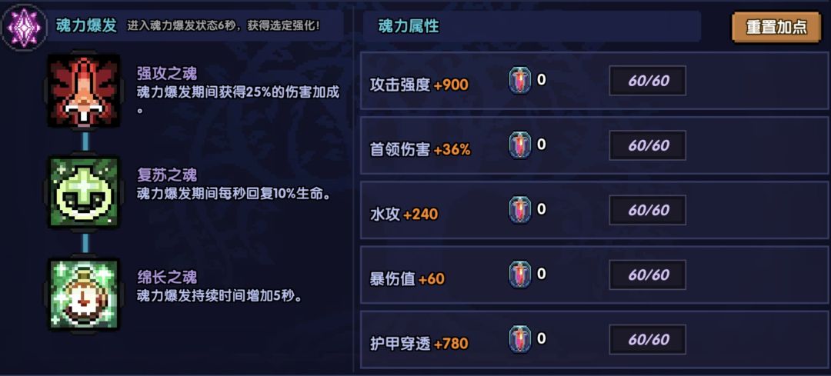Click the soul gem icon beside 护甲穿透
The width and height of the screenshot is (831, 376).
point(519,339)
